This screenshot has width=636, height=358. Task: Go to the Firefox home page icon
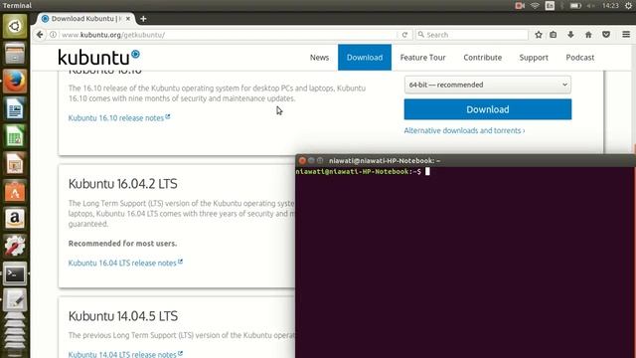pos(588,35)
